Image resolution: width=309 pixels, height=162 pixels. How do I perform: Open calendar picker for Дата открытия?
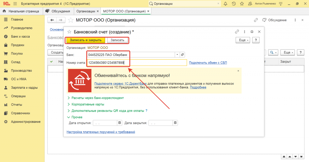coord(119,123)
